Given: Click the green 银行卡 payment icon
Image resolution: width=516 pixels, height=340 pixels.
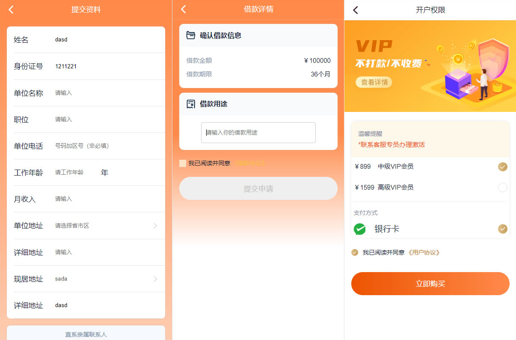Looking at the screenshot, I should click(360, 229).
